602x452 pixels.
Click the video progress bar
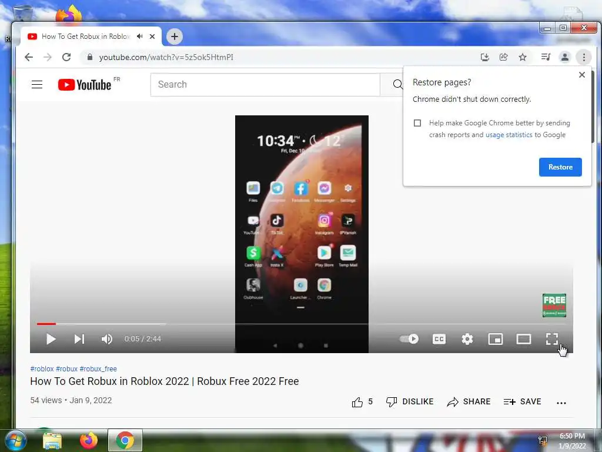[x=302, y=324]
